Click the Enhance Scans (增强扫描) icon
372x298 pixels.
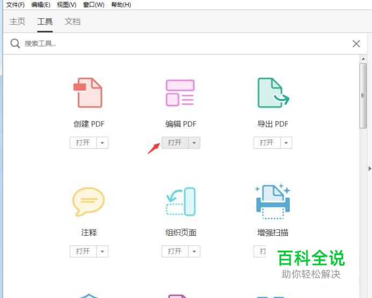[273, 201]
